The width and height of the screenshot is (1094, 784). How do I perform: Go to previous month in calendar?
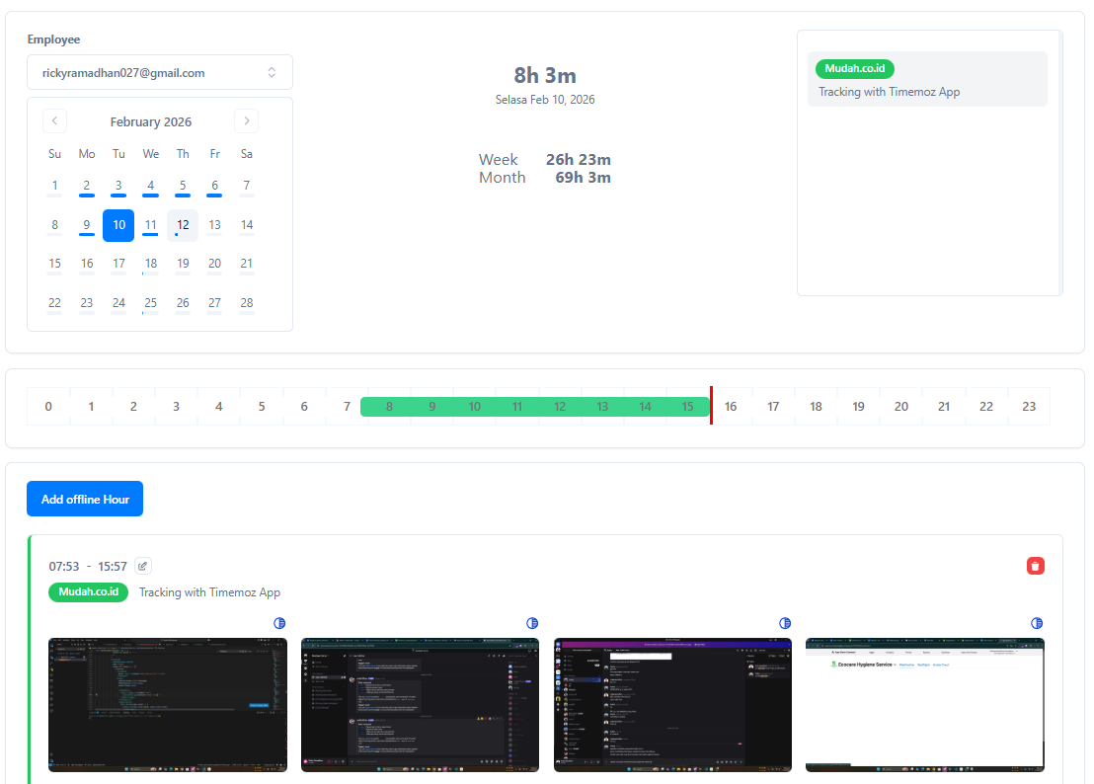pos(54,120)
